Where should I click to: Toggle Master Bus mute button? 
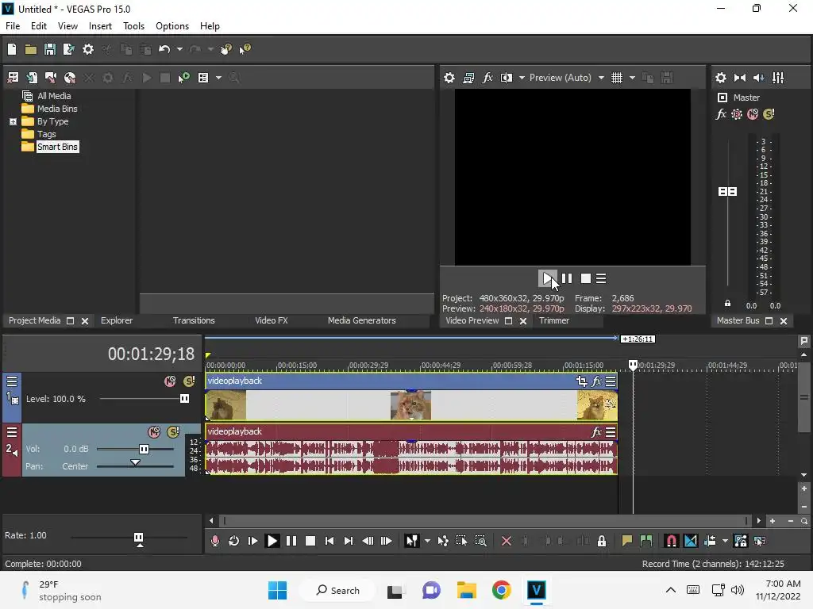753,114
